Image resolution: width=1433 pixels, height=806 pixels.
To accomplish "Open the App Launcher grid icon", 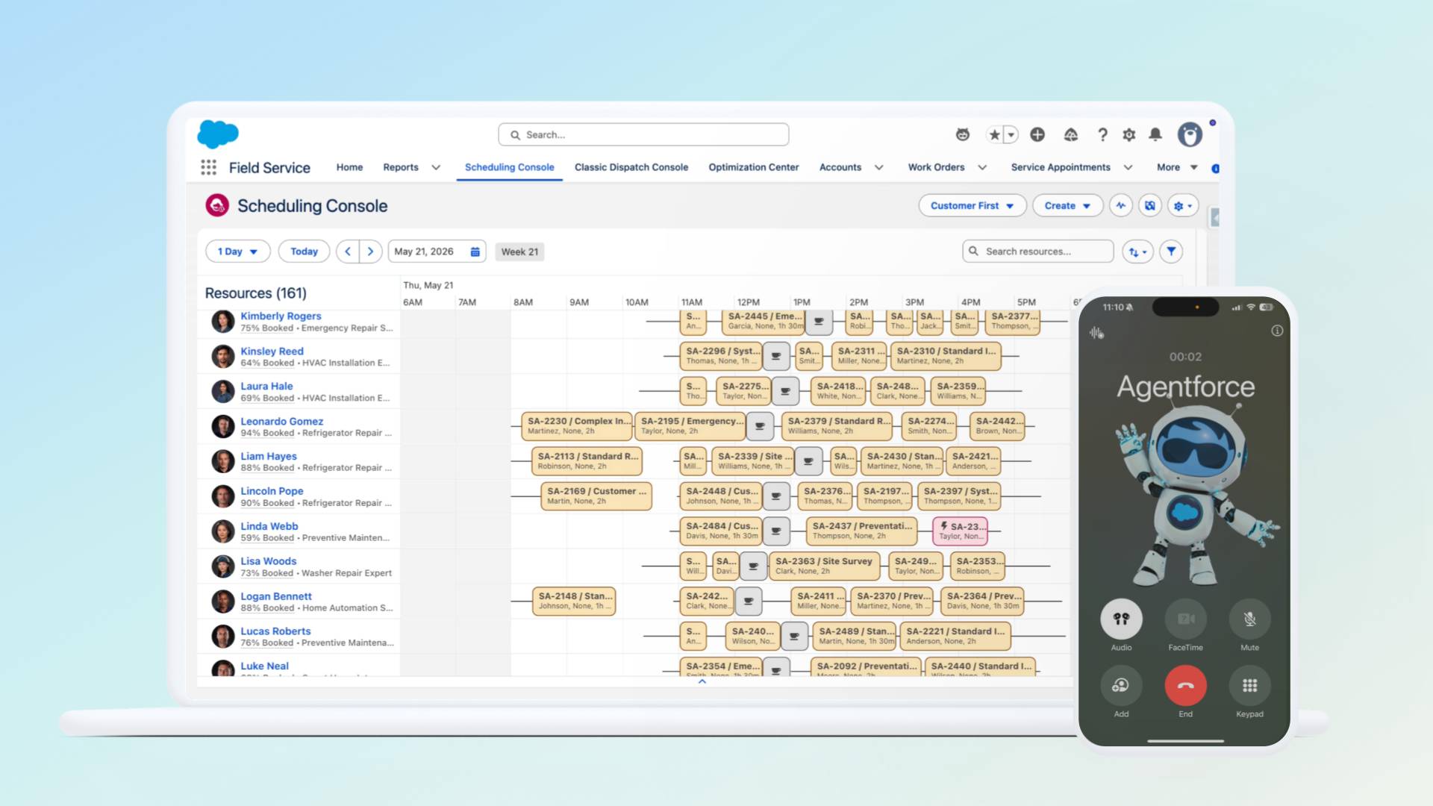I will pyautogui.click(x=209, y=167).
